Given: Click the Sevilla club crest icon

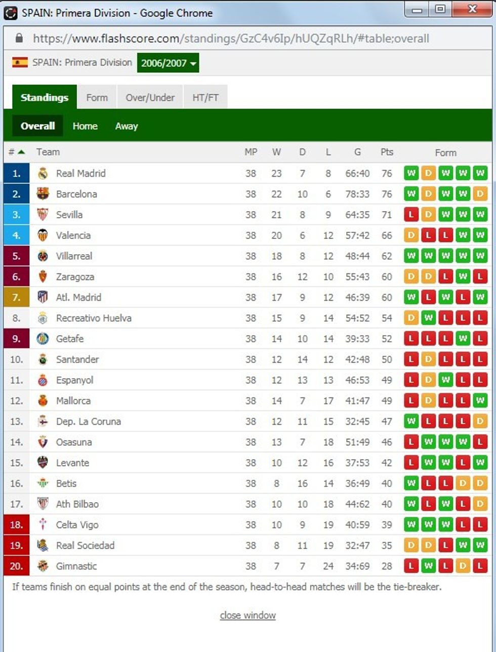Looking at the screenshot, I should (x=43, y=215).
